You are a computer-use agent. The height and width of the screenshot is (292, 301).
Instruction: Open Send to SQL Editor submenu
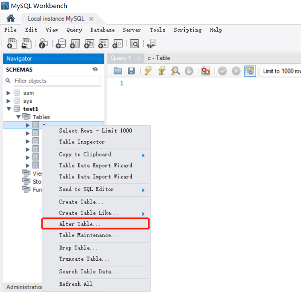tap(96, 190)
